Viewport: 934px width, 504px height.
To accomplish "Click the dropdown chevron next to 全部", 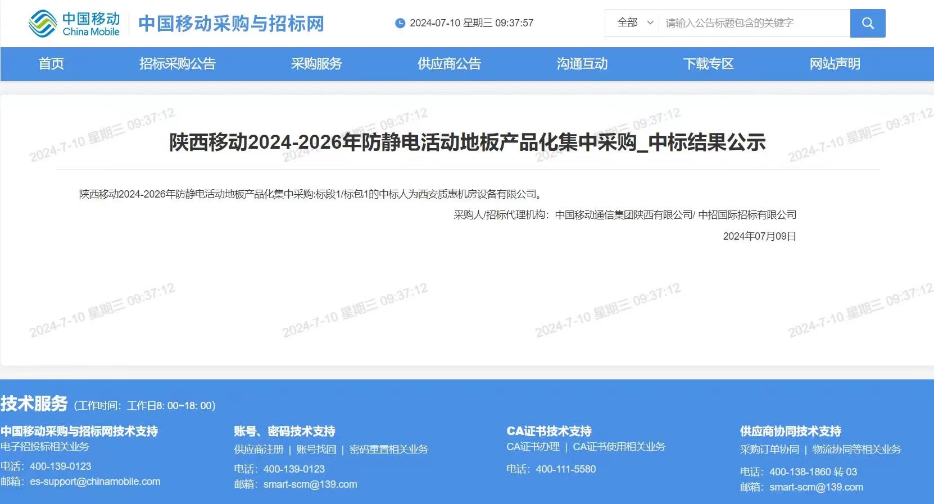I will coord(650,23).
